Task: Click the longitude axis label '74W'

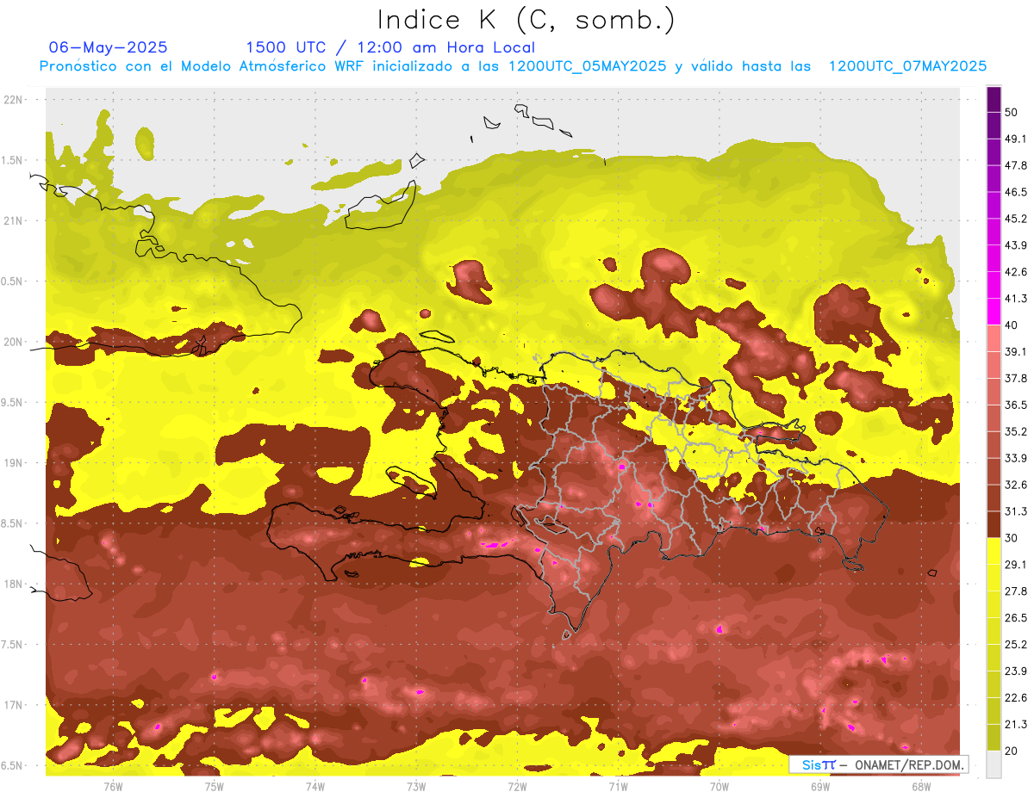Action: tap(315, 786)
